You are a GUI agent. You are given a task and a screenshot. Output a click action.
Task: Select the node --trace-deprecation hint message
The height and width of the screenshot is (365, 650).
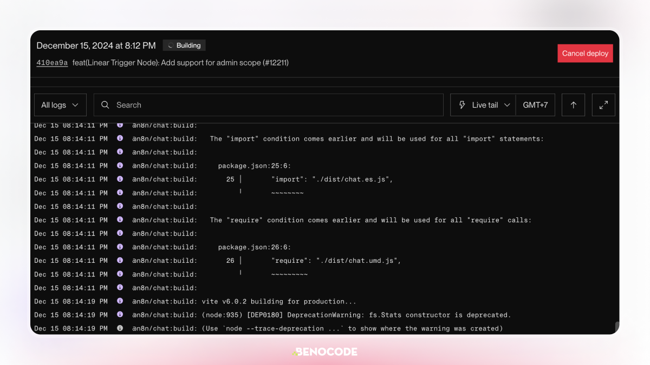click(352, 328)
